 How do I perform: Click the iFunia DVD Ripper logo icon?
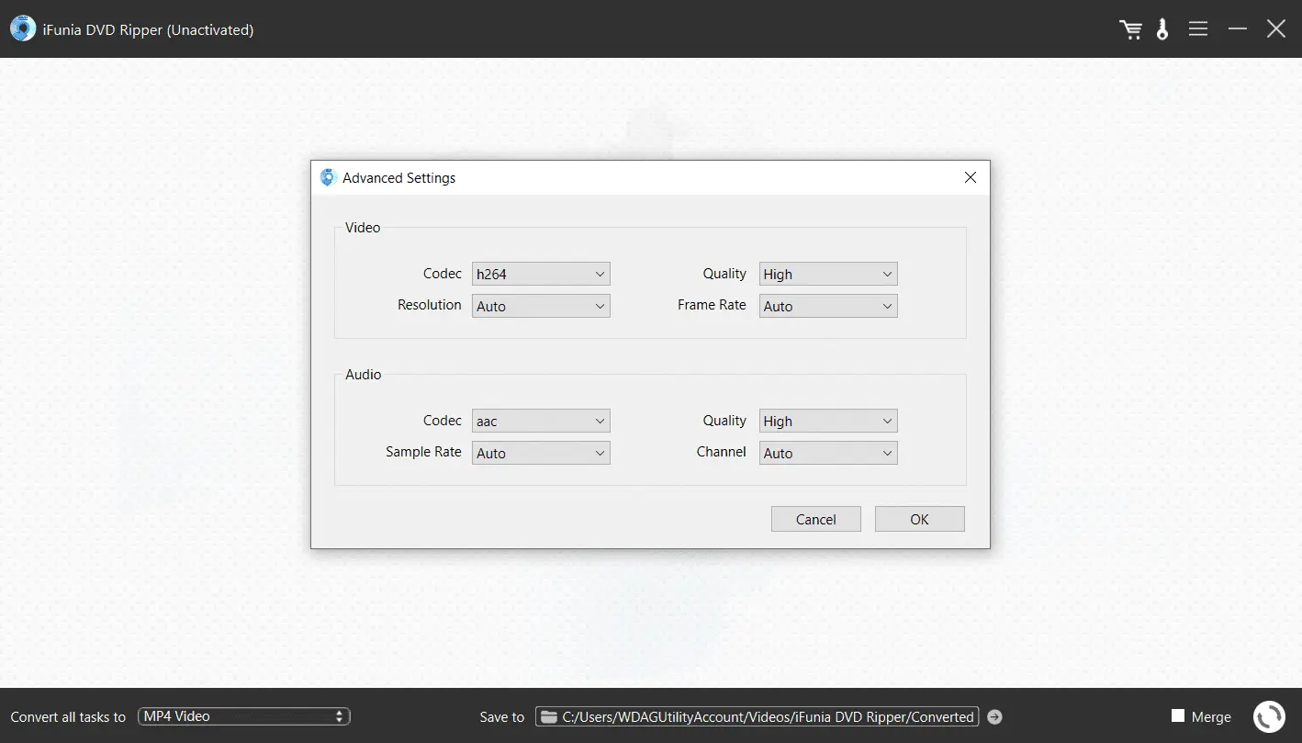[22, 29]
